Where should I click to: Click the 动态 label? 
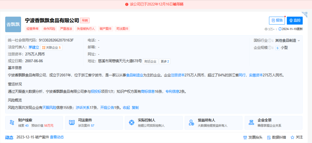coord(9,138)
